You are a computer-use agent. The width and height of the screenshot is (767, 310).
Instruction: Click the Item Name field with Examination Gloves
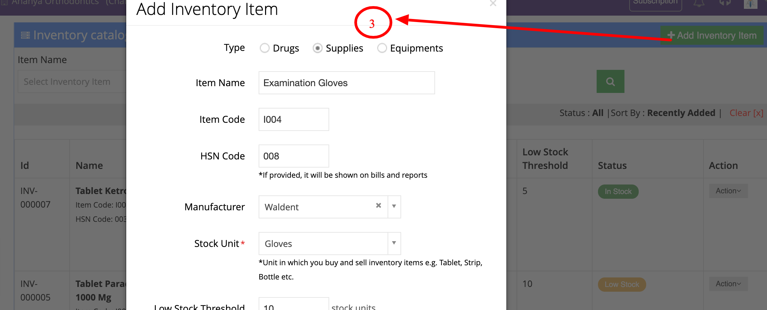coord(347,83)
